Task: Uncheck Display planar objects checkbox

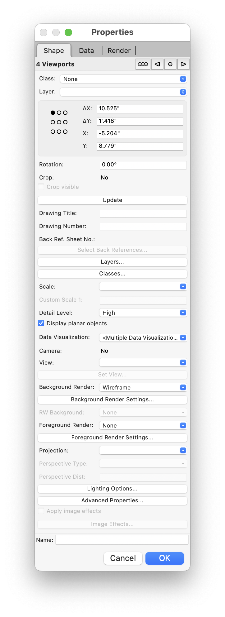Action: (41, 323)
